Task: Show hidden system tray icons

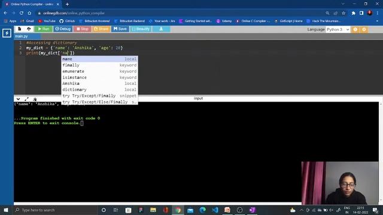Action: pyautogui.click(x=302, y=210)
